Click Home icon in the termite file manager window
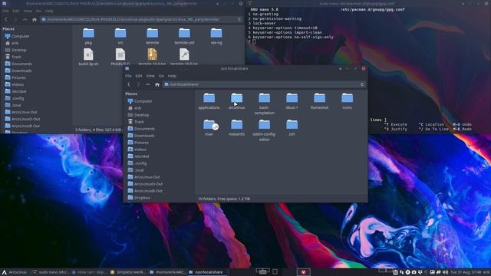Image resolution: width=491 pixels, height=276 pixels. [35, 19]
